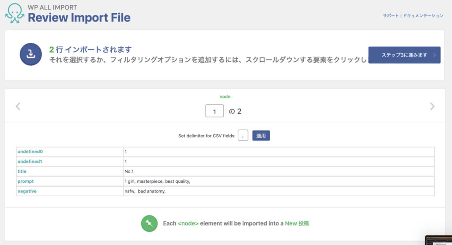
Task: Go to next node with right arrow
Action: coord(432,106)
